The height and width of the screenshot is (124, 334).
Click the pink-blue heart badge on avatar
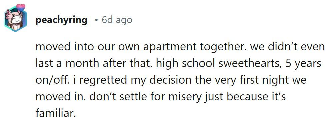(x=21, y=8)
